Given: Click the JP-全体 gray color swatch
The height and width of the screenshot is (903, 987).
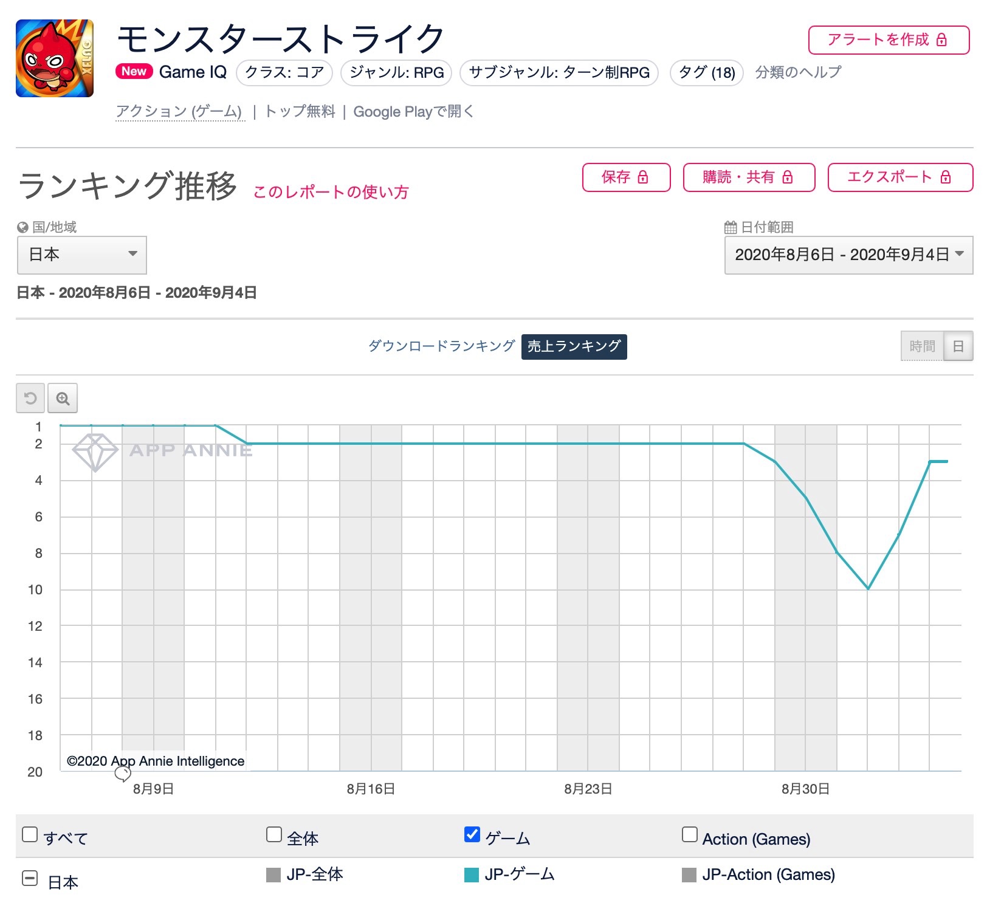Looking at the screenshot, I should [x=273, y=875].
